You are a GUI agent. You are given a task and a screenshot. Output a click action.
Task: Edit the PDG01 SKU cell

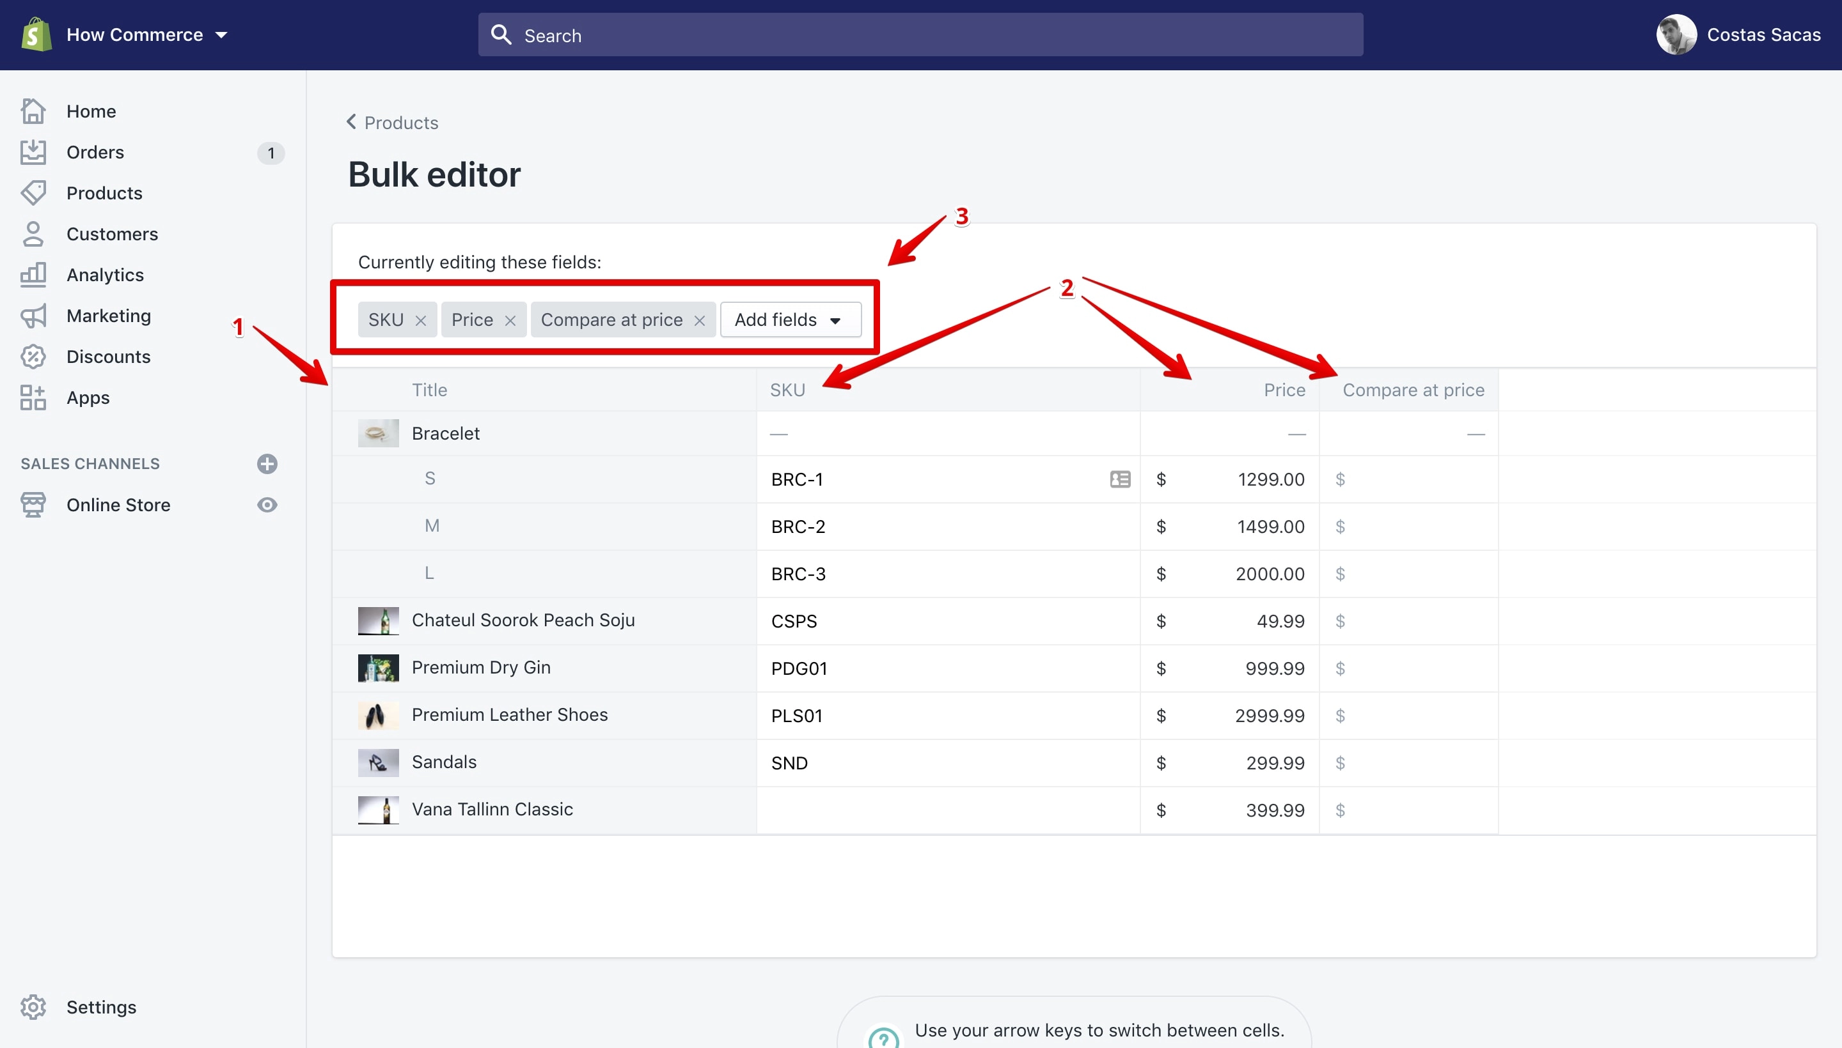948,668
